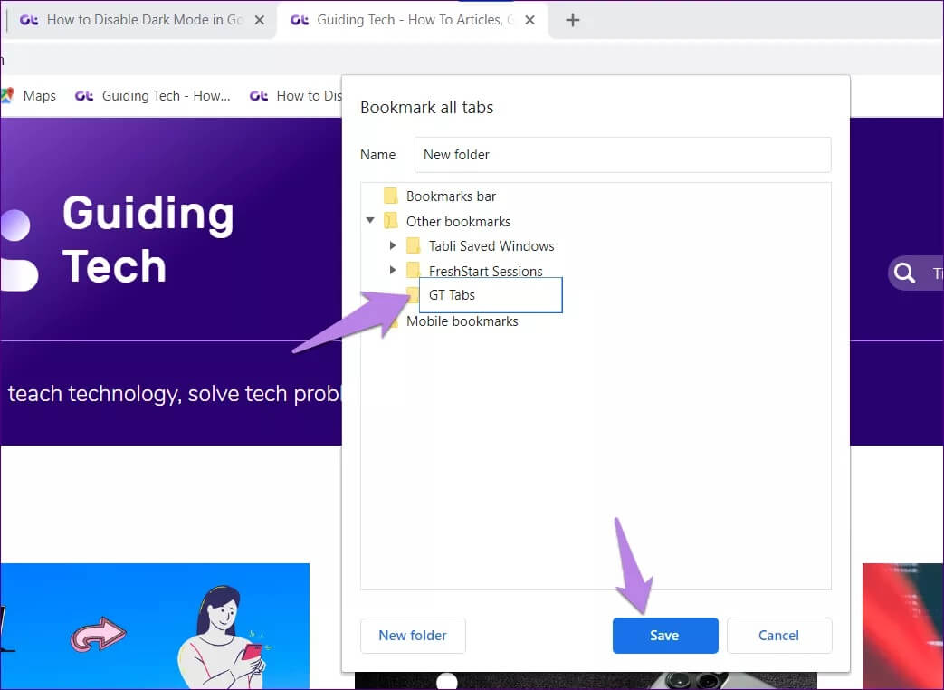Viewport: 944px width, 690px height.
Task: Click the search magnifier icon on page
Action: [904, 273]
